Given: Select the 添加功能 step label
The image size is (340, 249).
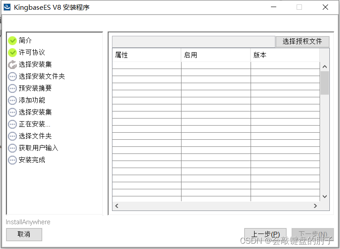Looking at the screenshot, I should click(32, 100).
